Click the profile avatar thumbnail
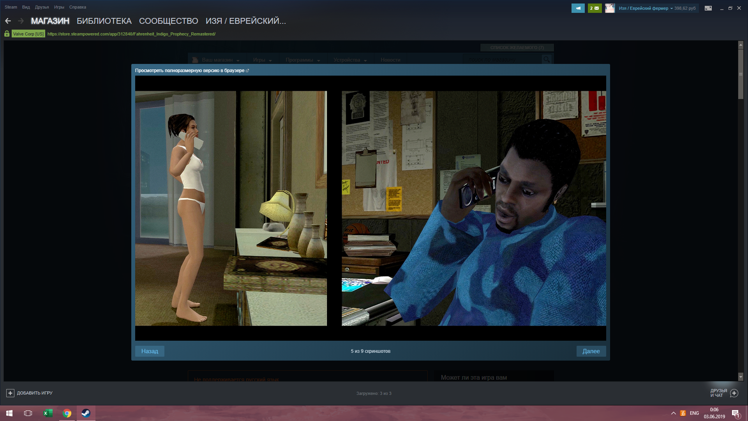This screenshot has width=748, height=421. (610, 8)
